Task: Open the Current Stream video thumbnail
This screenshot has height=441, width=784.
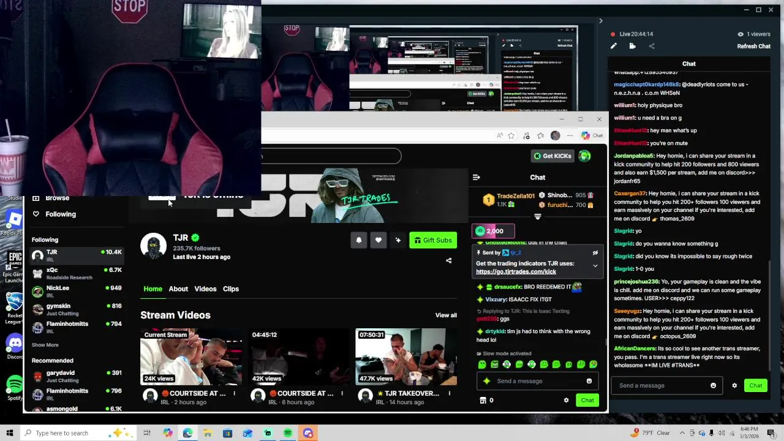Action: point(191,357)
